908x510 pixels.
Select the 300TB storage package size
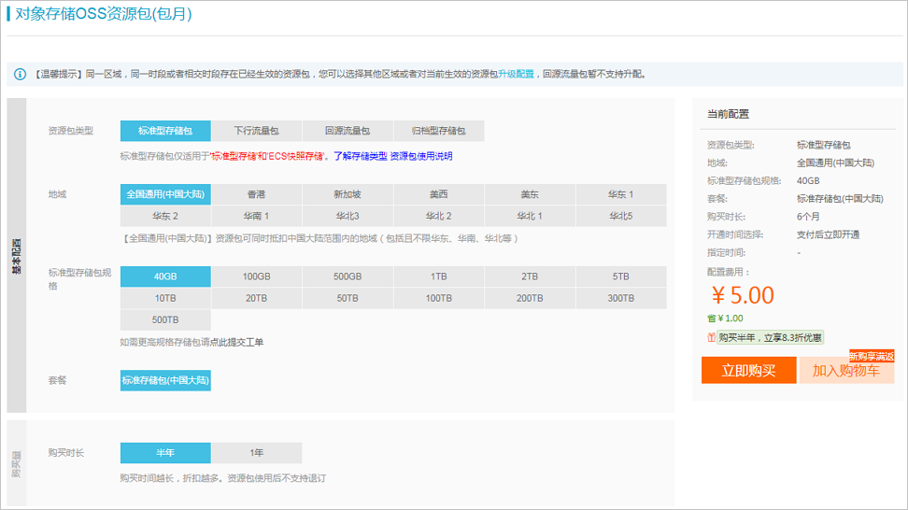pos(621,298)
